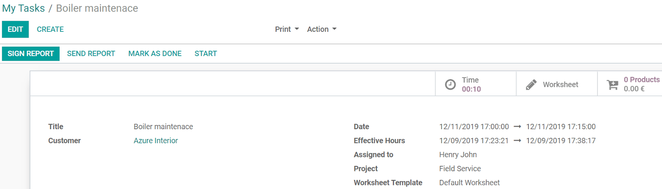Open the Azure Interior customer link
The height and width of the screenshot is (189, 662).
pos(156,141)
